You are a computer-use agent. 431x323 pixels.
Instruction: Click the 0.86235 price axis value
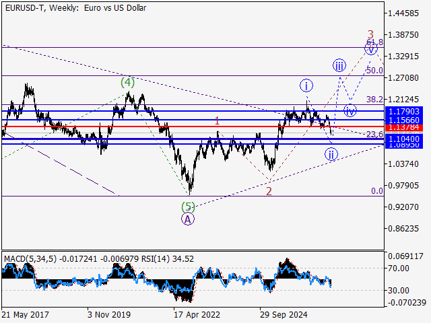click(403, 228)
